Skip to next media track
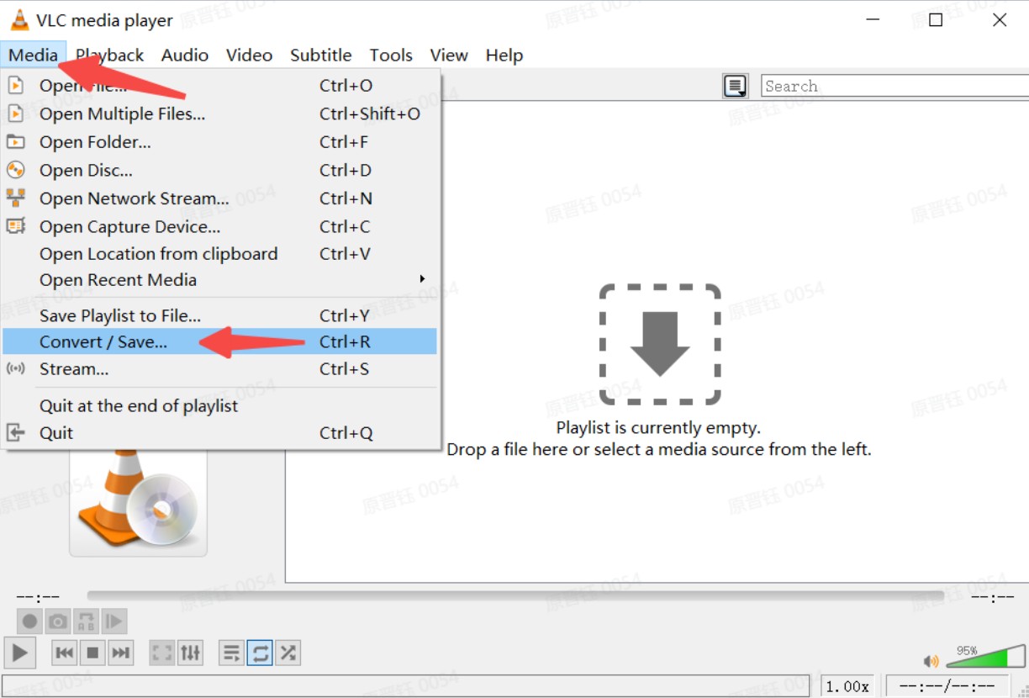Image resolution: width=1029 pixels, height=698 pixels. click(x=121, y=653)
